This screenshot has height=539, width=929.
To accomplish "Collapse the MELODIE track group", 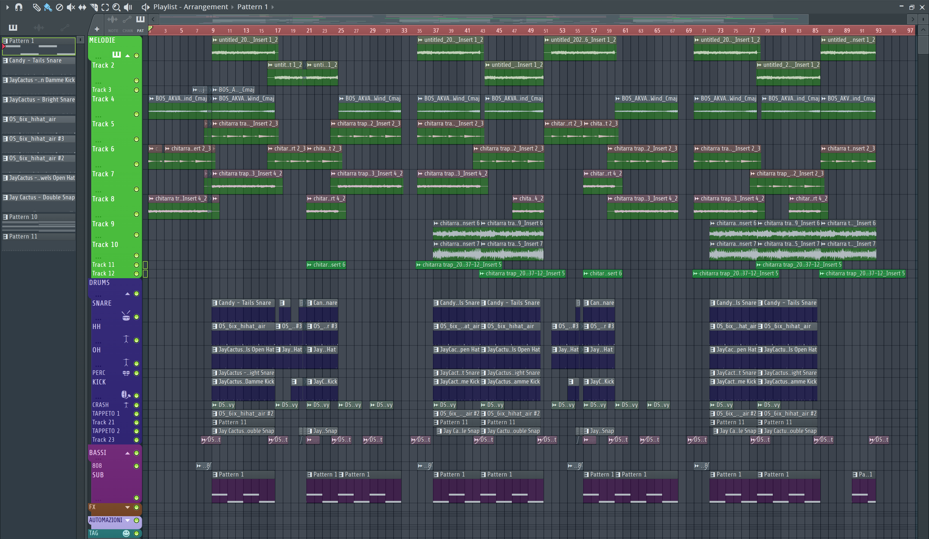I will pos(128,56).
